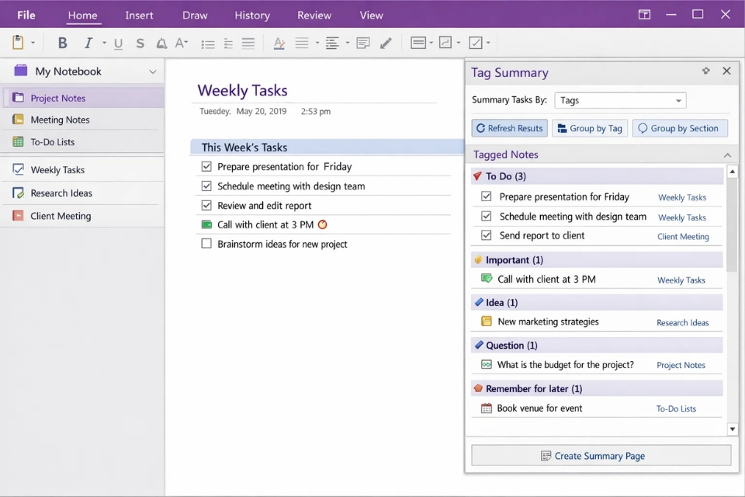Click the Create Summary Page button
The image size is (745, 497).
click(601, 456)
